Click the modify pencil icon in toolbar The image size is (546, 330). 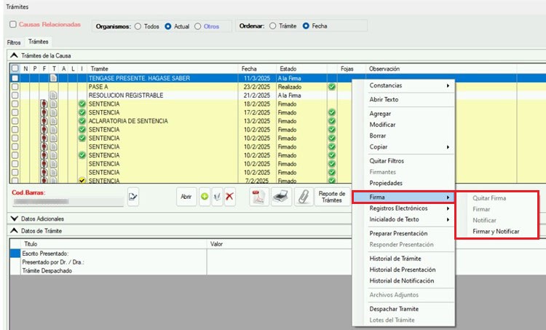click(216, 197)
